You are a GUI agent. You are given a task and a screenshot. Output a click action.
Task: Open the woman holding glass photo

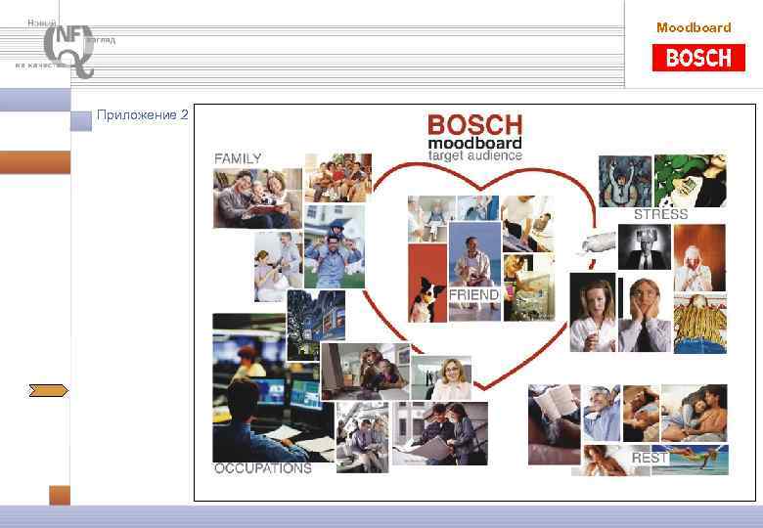pyautogui.click(x=593, y=312)
